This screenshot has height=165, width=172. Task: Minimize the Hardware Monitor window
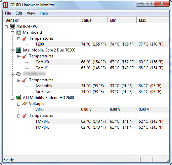tap(141, 4)
